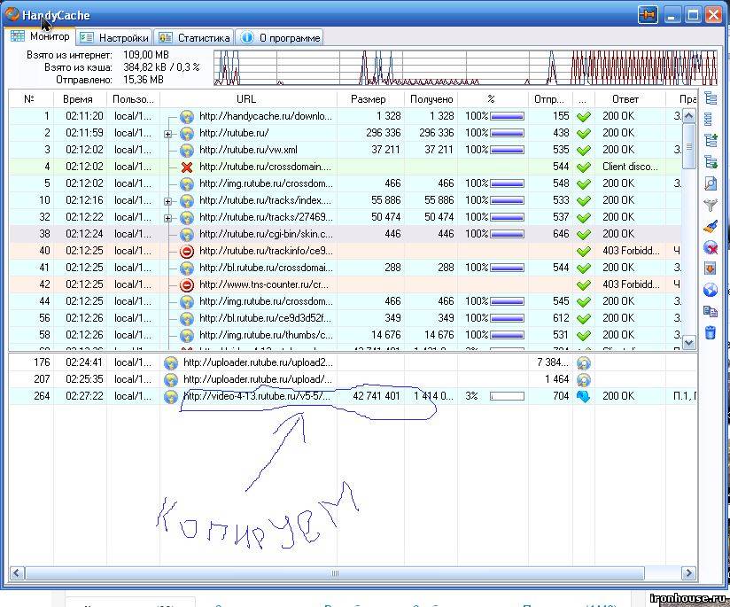
Task: Click horizontal scrollbar left arrow
Action: tap(17, 573)
